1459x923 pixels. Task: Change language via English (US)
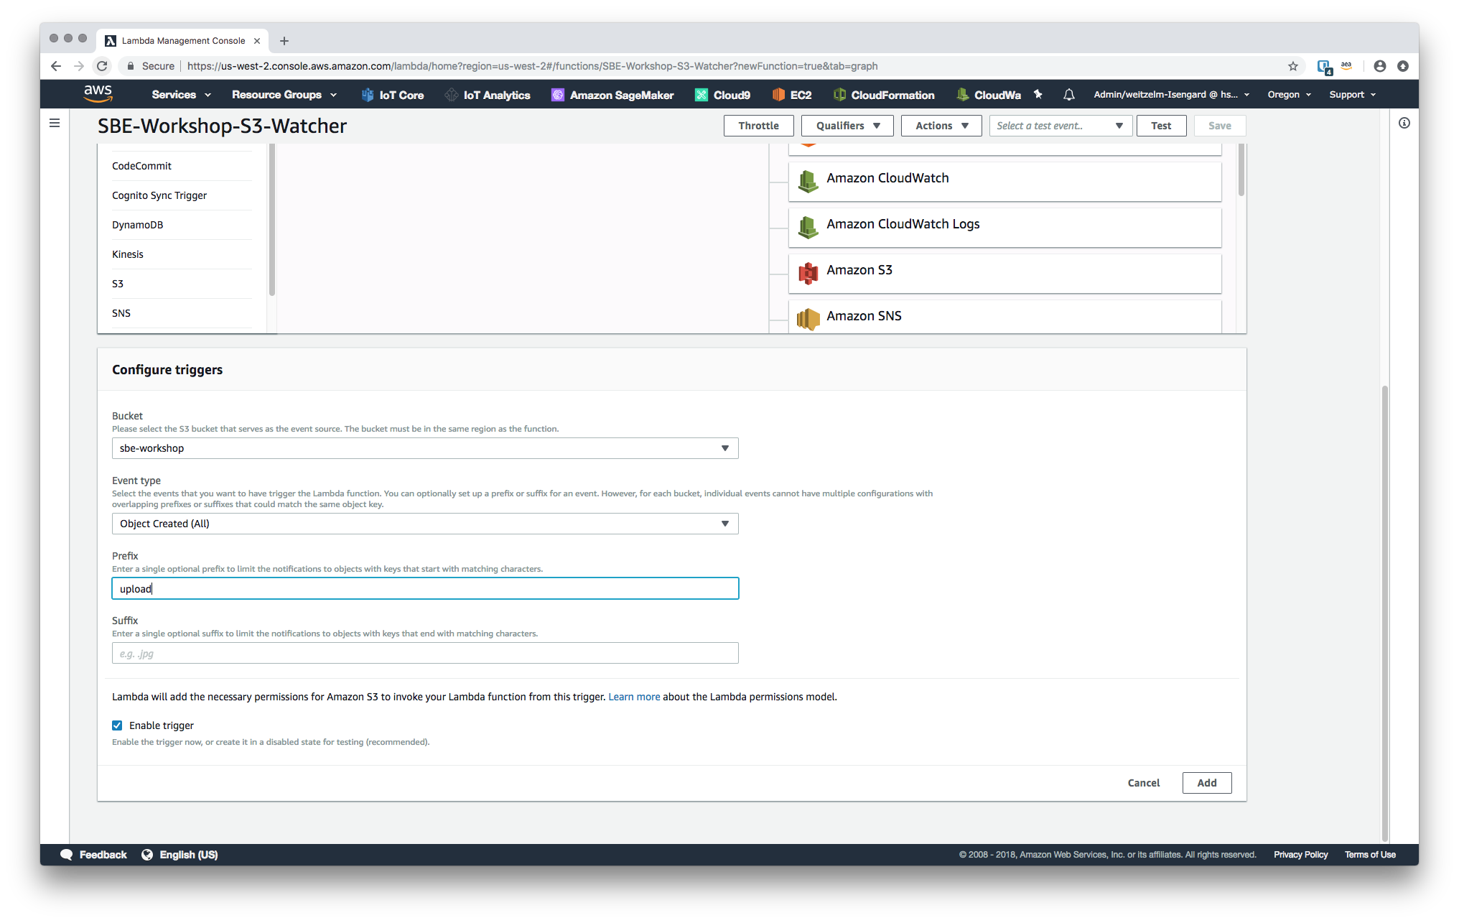180,854
